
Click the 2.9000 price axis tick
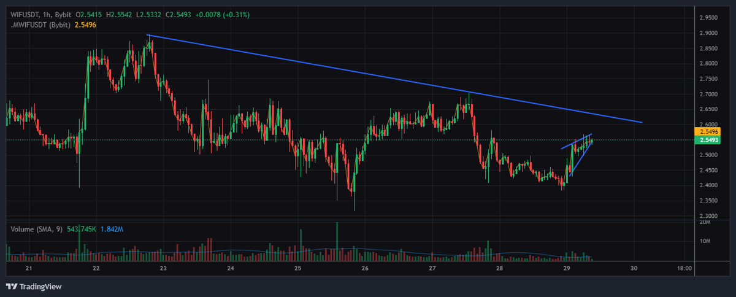point(708,33)
